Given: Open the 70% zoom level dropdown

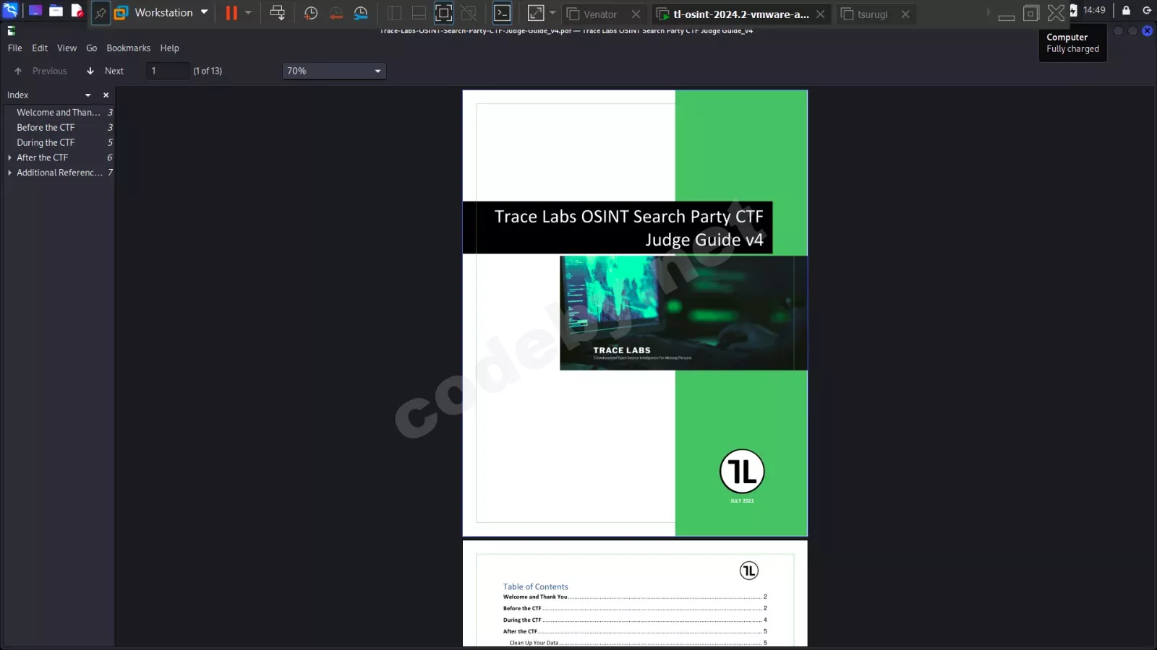Looking at the screenshot, I should coord(333,71).
